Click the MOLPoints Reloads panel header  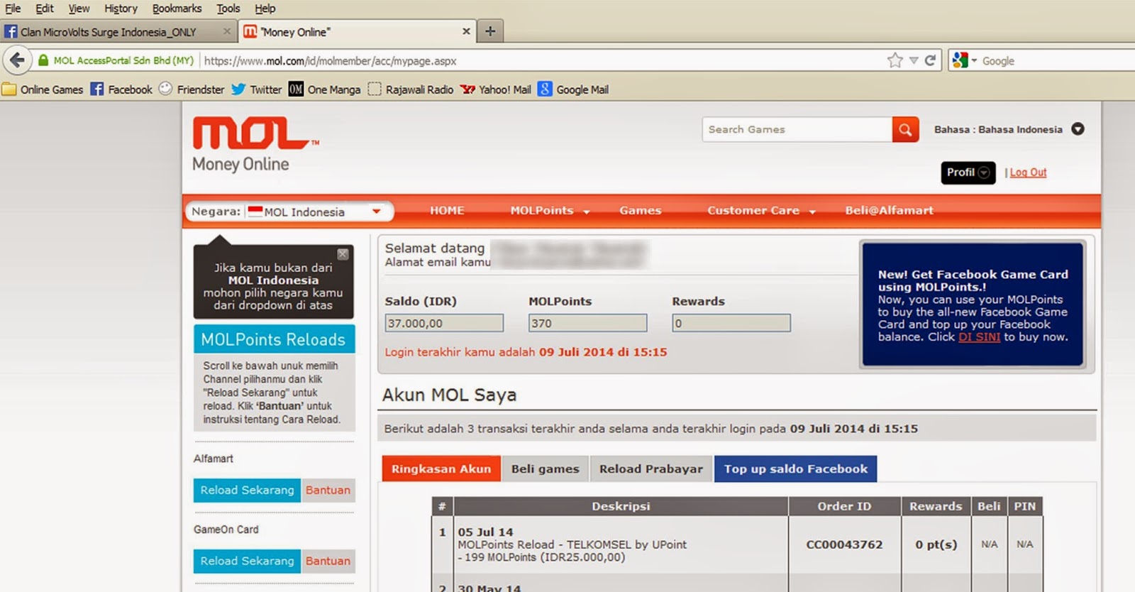pos(274,339)
